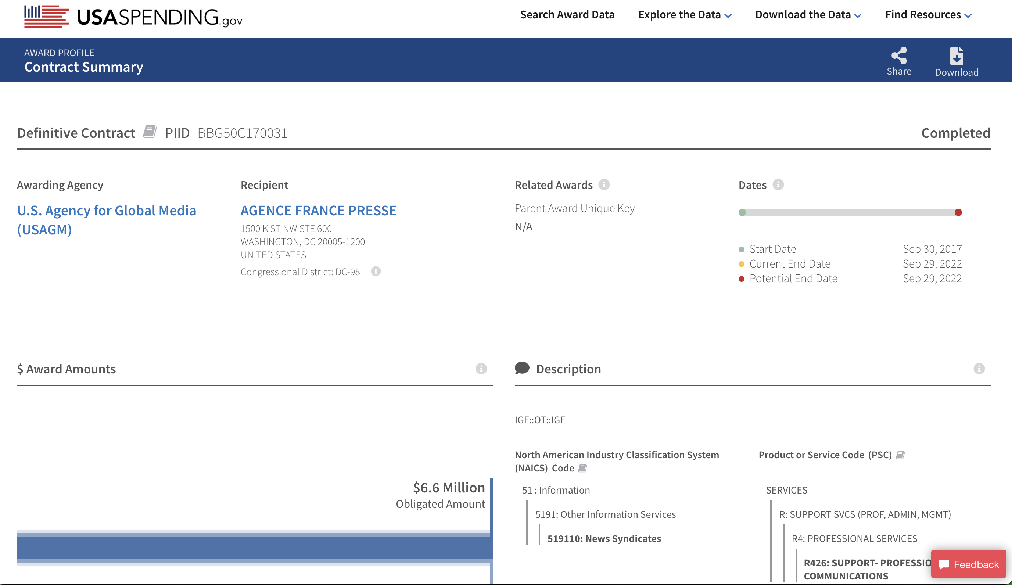1012x585 pixels.
Task: Click 51 : Information entry
Action: (556, 490)
